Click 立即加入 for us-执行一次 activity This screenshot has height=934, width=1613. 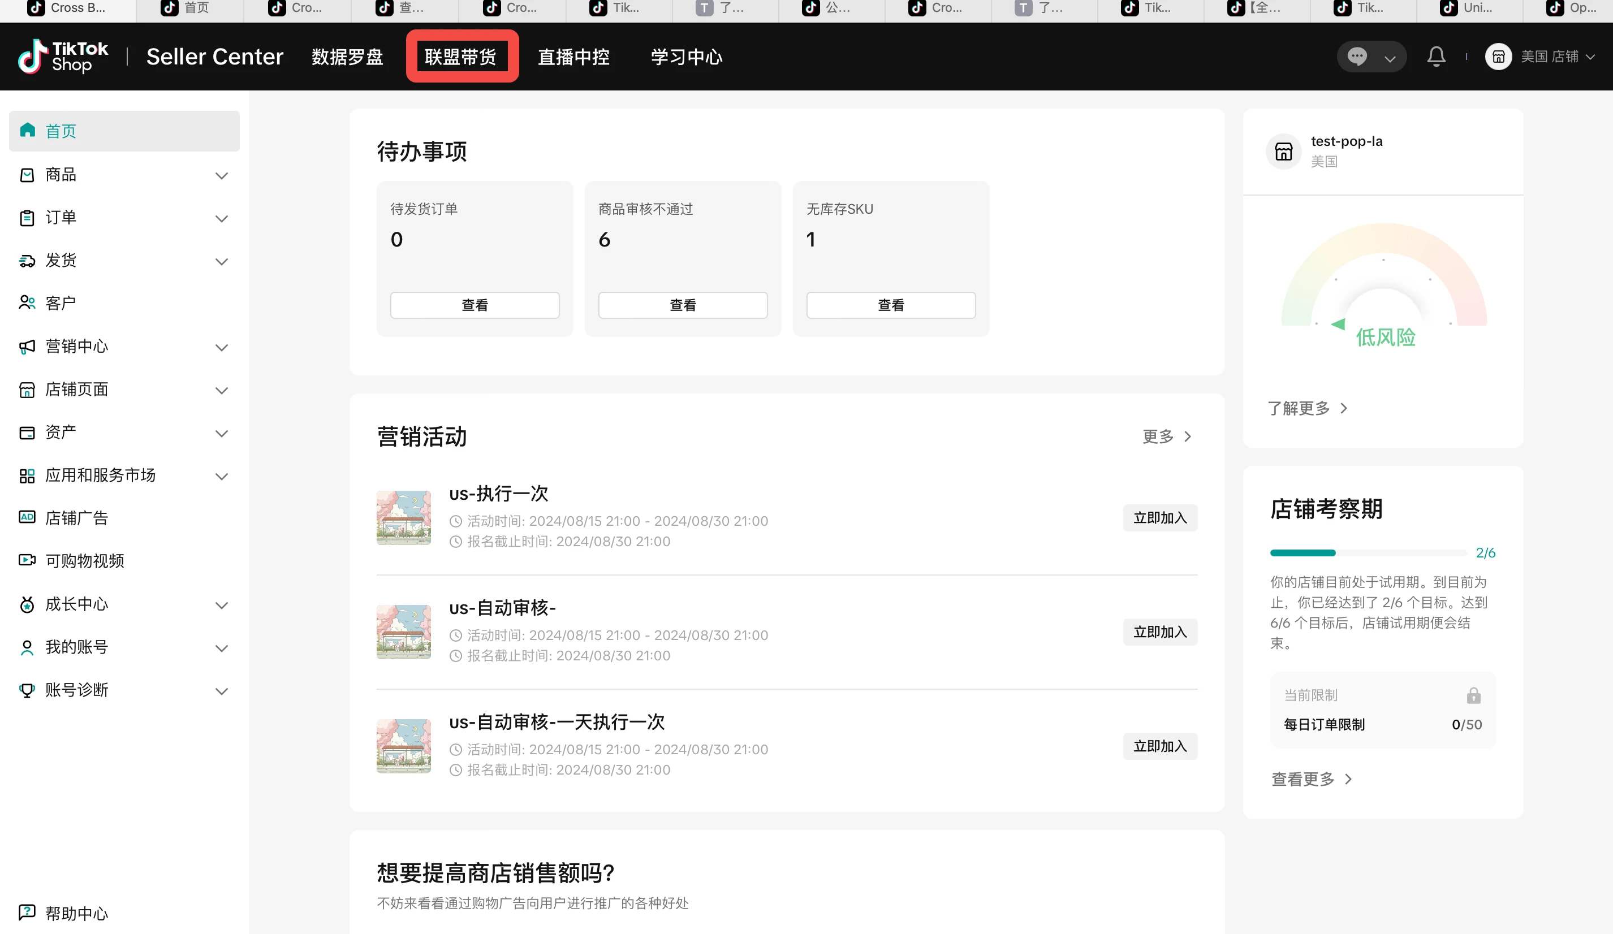click(1160, 517)
